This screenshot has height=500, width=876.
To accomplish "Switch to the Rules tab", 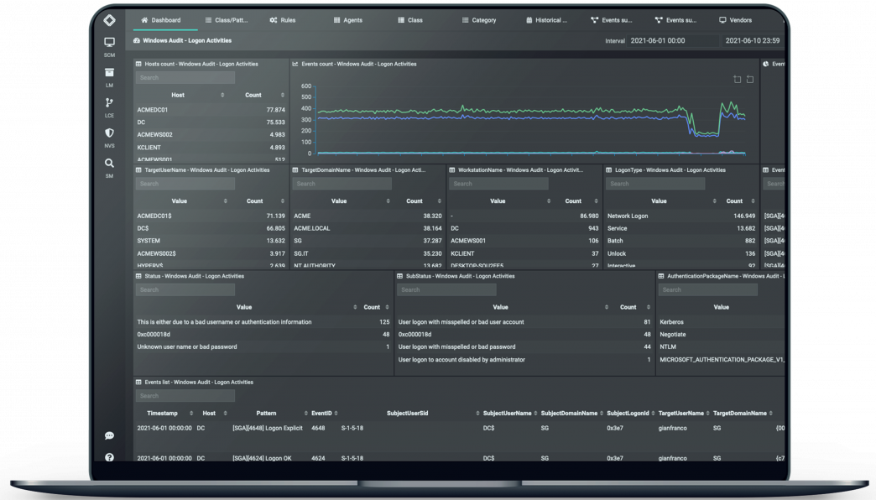I will [x=283, y=20].
